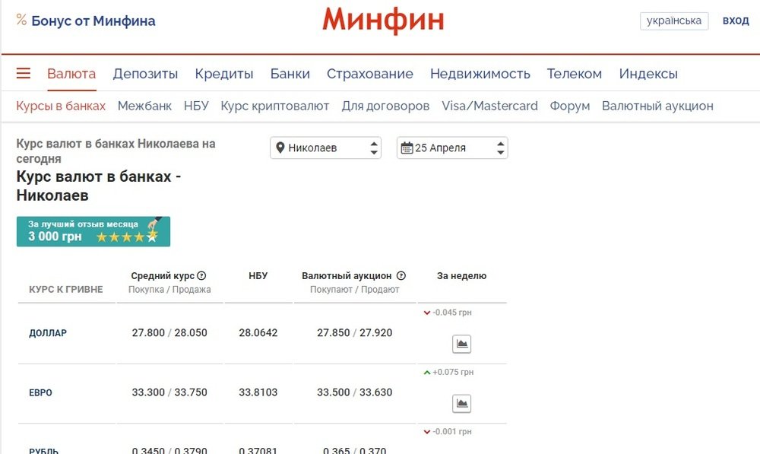Click the percent icon beside Бонус от Минфина
Viewport: 760px width, 454px height.
pos(21,20)
